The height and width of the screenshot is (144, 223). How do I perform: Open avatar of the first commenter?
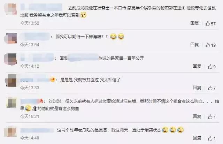[10, 9]
